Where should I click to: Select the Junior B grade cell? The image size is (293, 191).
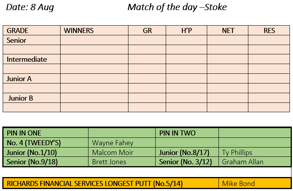point(31,98)
